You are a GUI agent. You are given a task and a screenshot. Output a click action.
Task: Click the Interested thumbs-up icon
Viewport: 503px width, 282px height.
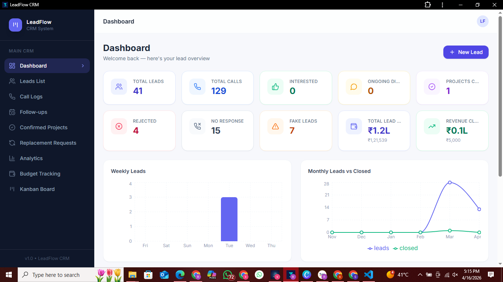(275, 87)
